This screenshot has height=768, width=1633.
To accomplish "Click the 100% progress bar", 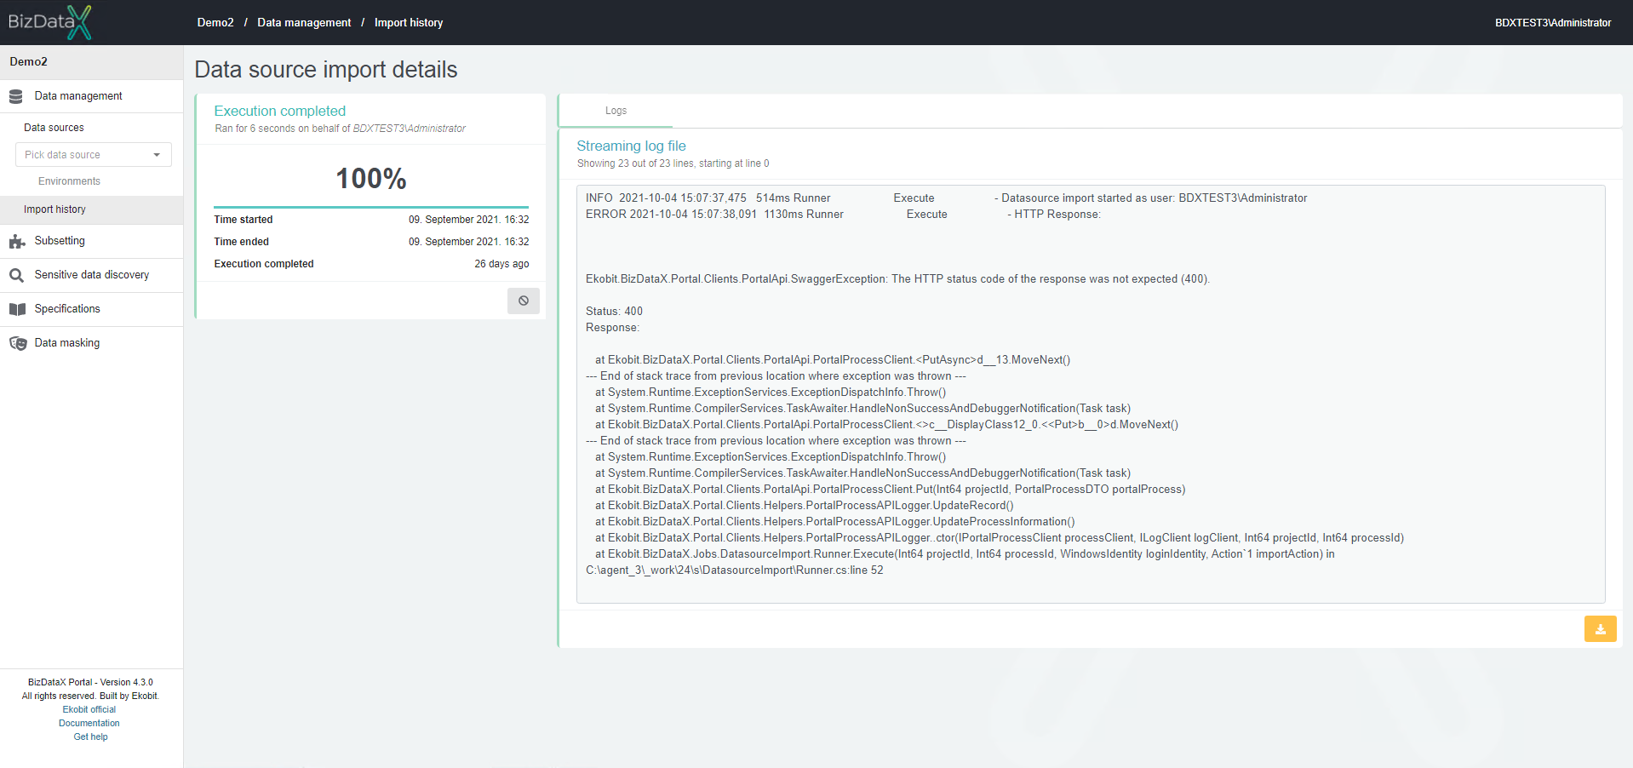I will pyautogui.click(x=371, y=207).
